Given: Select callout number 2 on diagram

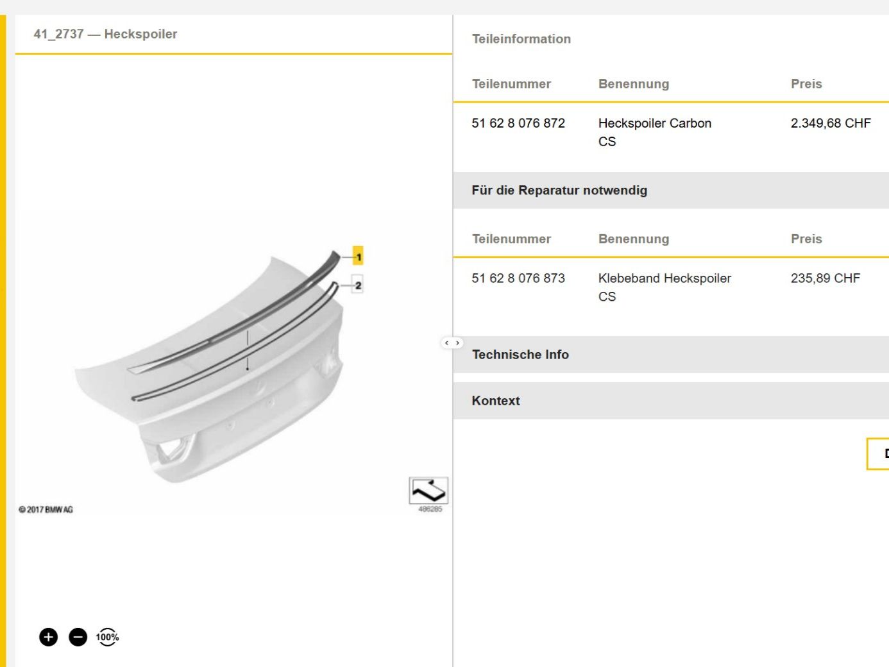Looking at the screenshot, I should coord(358,285).
